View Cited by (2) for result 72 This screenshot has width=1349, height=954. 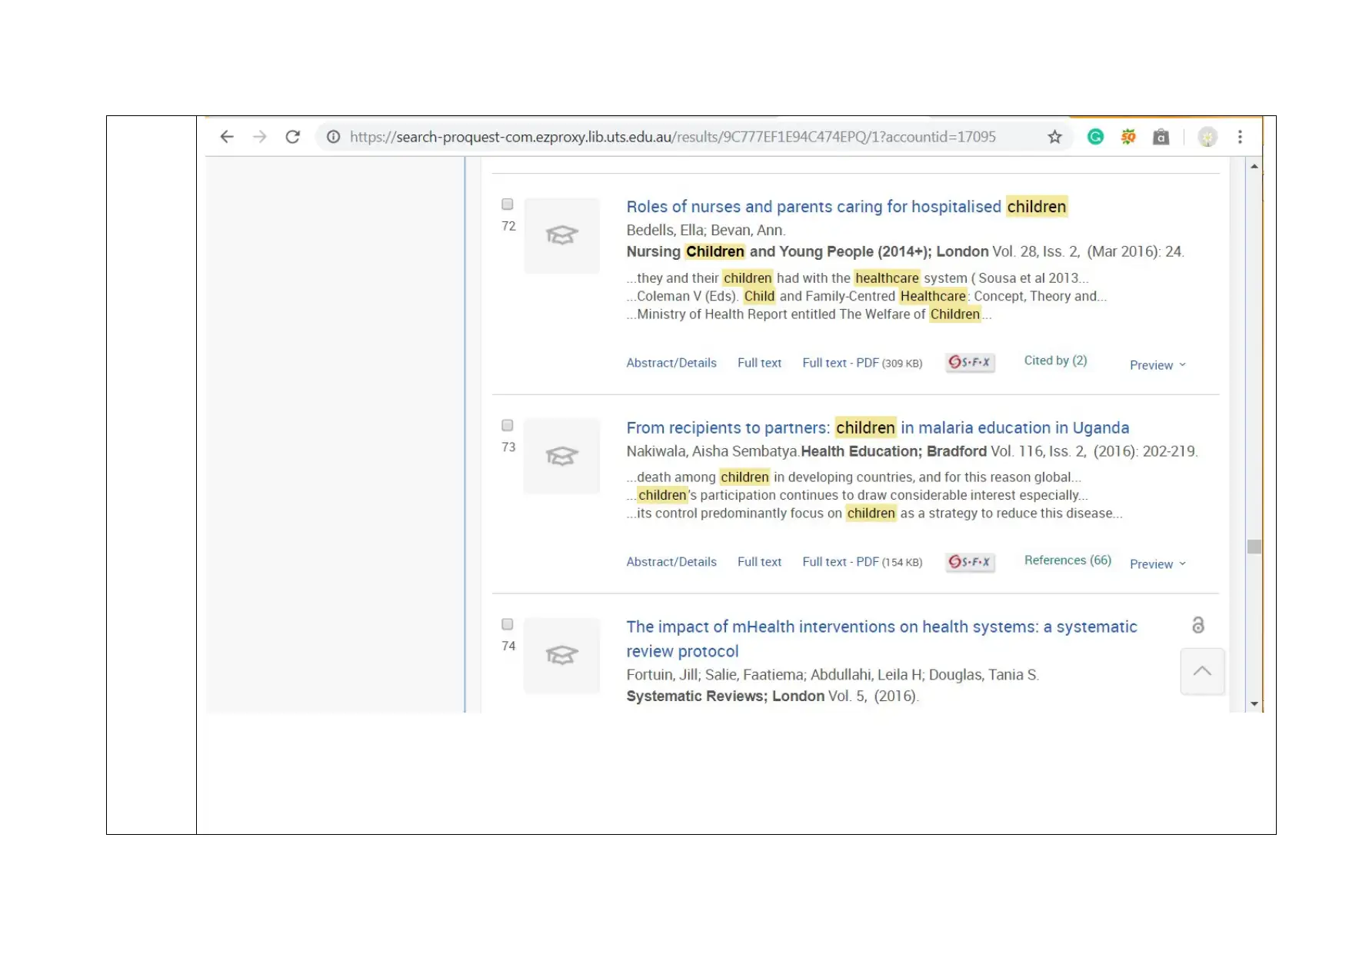[1055, 361]
